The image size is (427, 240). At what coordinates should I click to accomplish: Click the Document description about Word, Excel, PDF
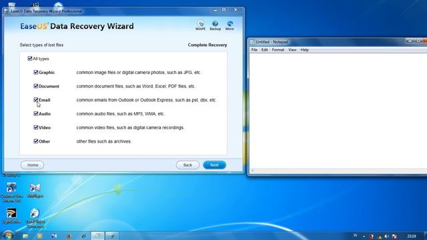[135, 86]
